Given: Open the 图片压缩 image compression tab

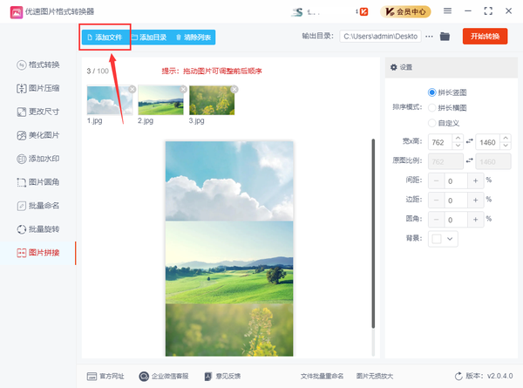Looking at the screenshot, I should pyautogui.click(x=38, y=89).
